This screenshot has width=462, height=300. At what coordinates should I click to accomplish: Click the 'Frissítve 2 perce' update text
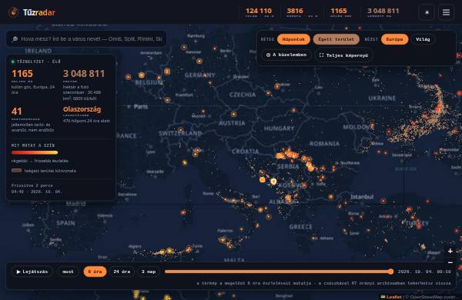click(32, 185)
